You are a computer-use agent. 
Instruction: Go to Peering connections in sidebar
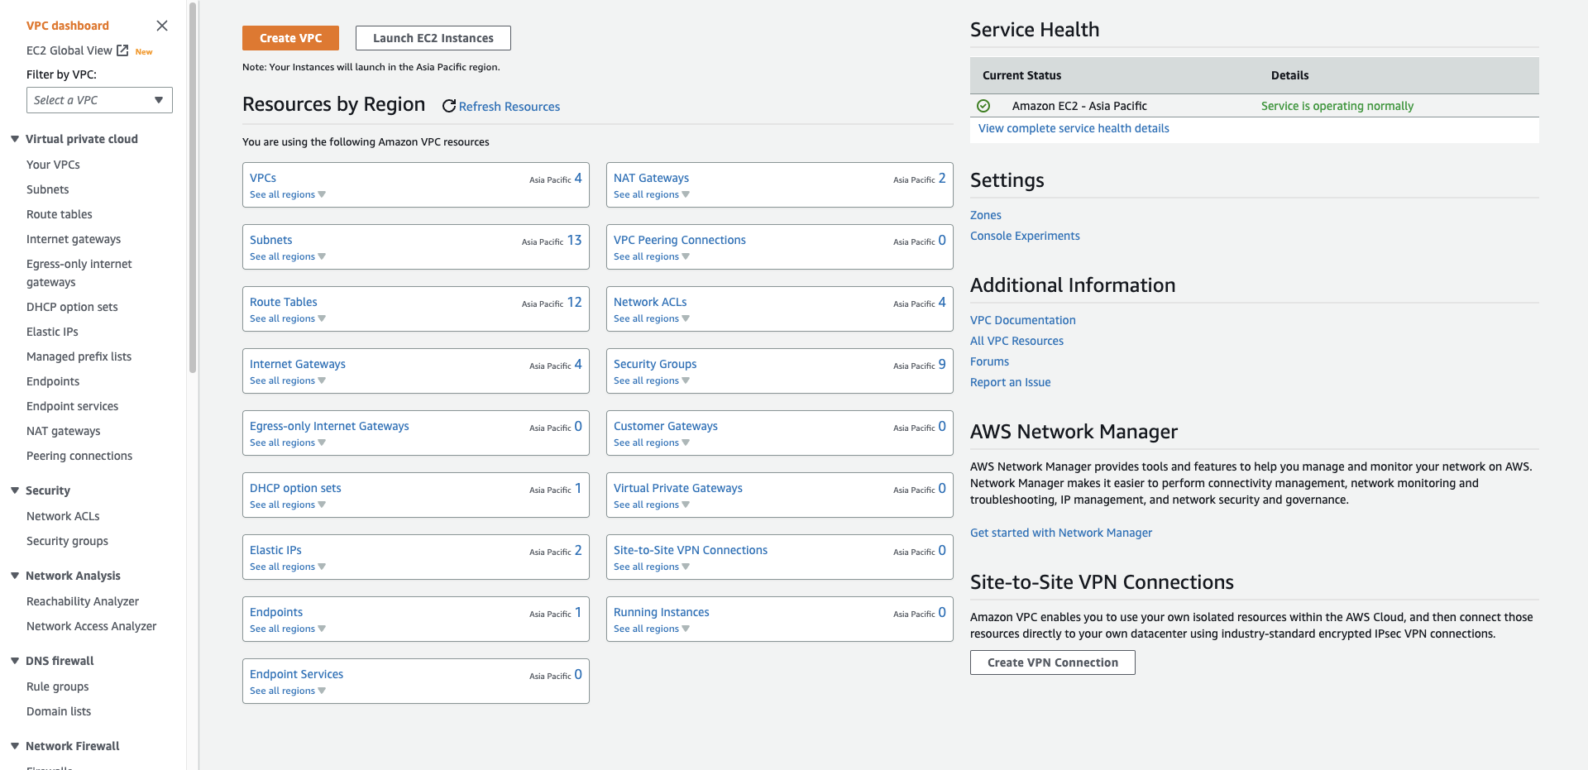(x=79, y=456)
